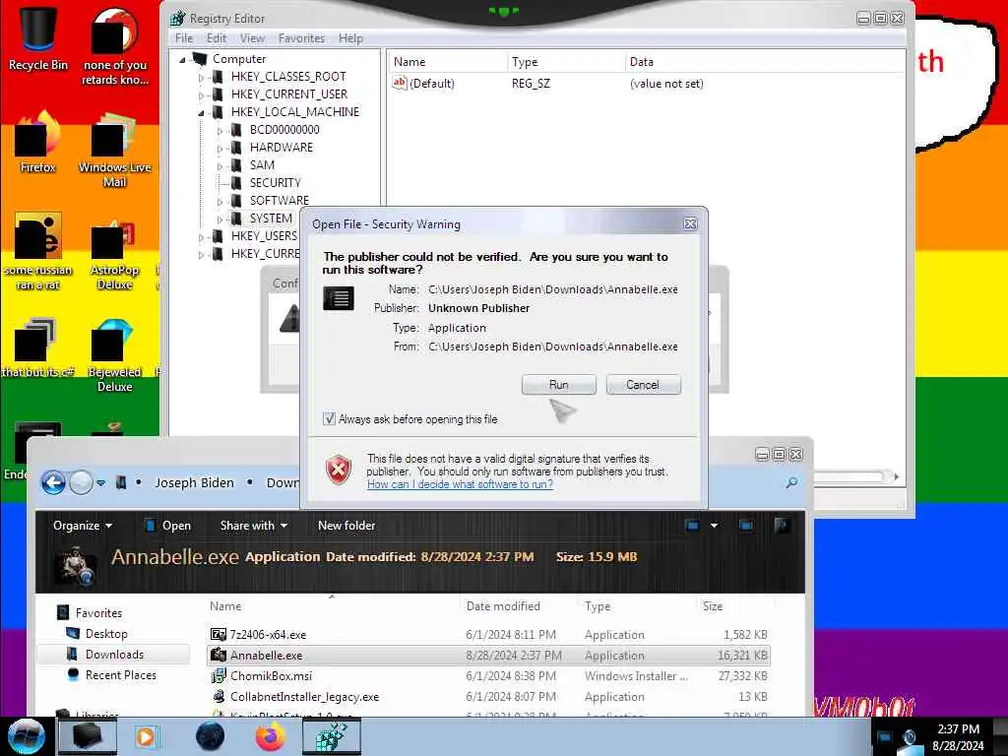Click the 7z2406-x64.exe file icon
Image resolution: width=1008 pixels, height=756 pixels.
coord(219,635)
